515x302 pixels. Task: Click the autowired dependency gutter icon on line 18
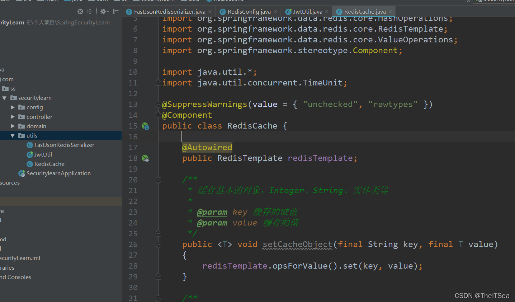coord(145,158)
